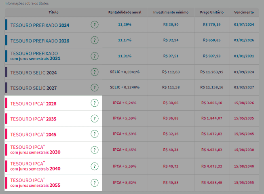Image resolution: width=264 pixels, height=194 pixels.
Task: Click help icon for IPCA+ juros semestrais 2055
Action: click(x=95, y=183)
